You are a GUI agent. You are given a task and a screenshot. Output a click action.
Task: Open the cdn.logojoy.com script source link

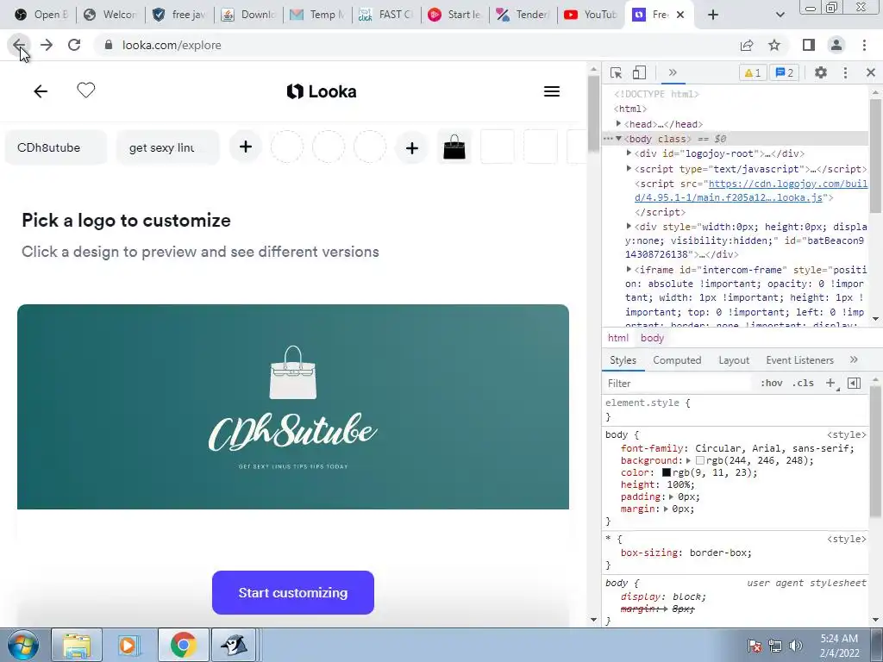(751, 190)
